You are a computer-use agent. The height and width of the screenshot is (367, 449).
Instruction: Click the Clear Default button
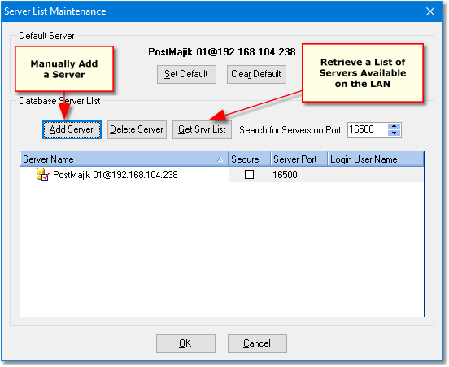point(256,75)
